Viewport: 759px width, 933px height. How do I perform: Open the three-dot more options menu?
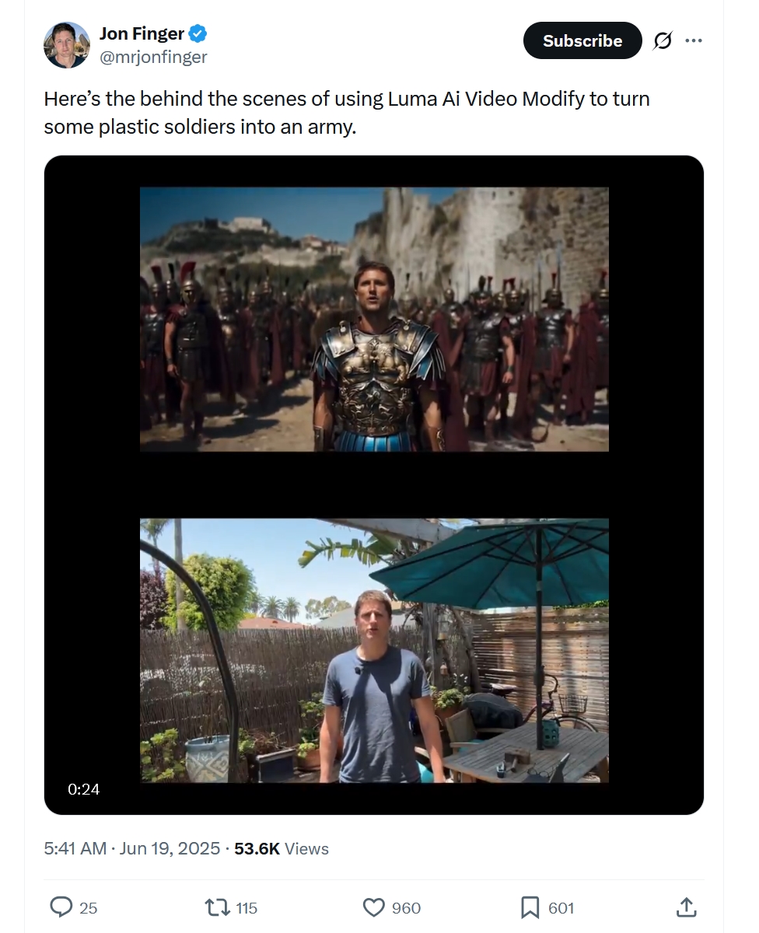tap(694, 40)
